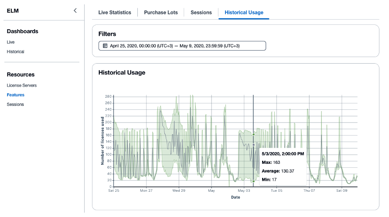Image resolution: width=389 pixels, height=217 pixels.
Task: Select the Historical Usage tab
Action: pos(244,13)
